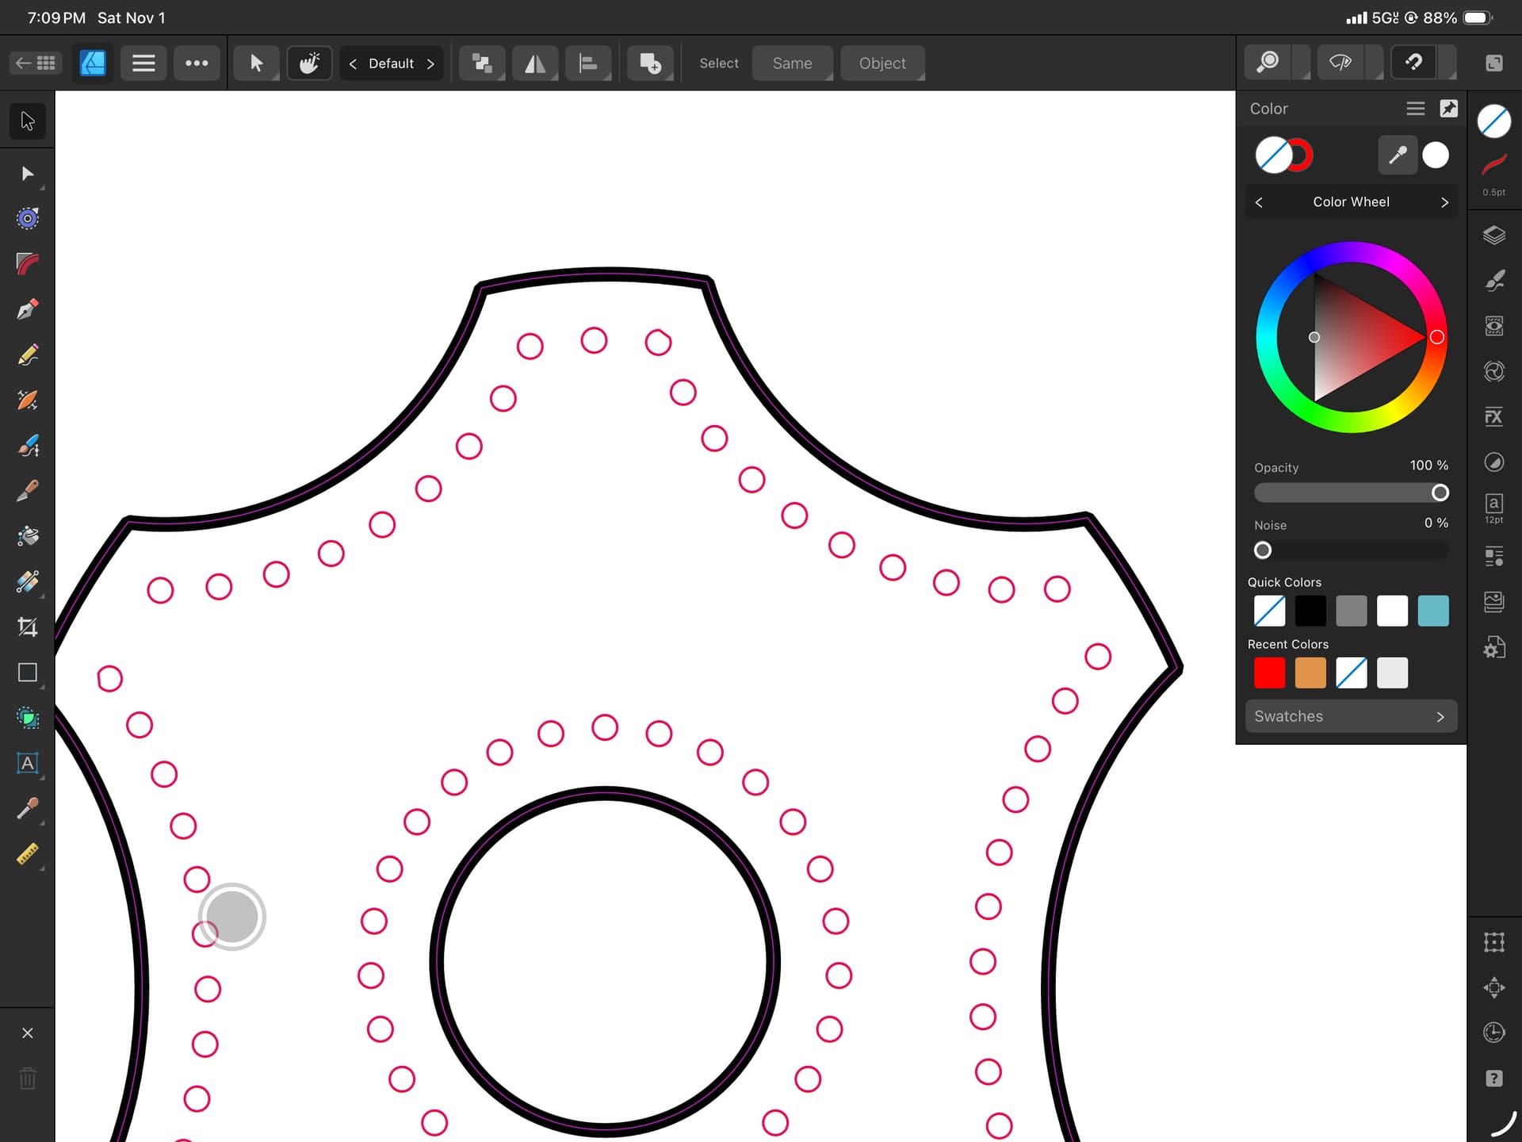Expand the Swatches section
Screen dimensions: 1522x1142
(x=1350, y=716)
